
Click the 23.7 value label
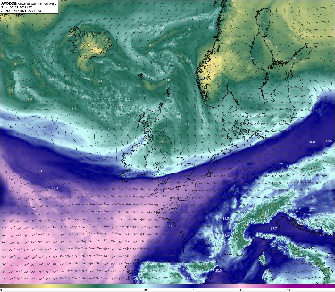point(98,211)
